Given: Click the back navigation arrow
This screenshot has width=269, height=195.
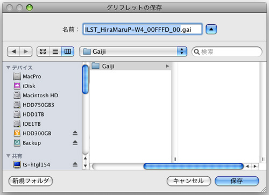Looking at the screenshot, I should [x=13, y=52].
